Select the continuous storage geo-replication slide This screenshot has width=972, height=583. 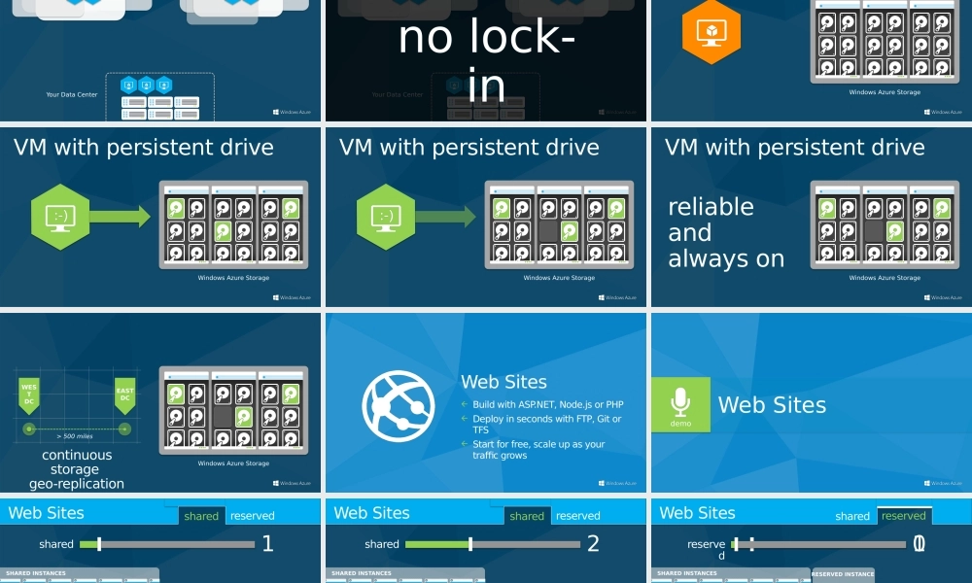pyautogui.click(x=160, y=402)
